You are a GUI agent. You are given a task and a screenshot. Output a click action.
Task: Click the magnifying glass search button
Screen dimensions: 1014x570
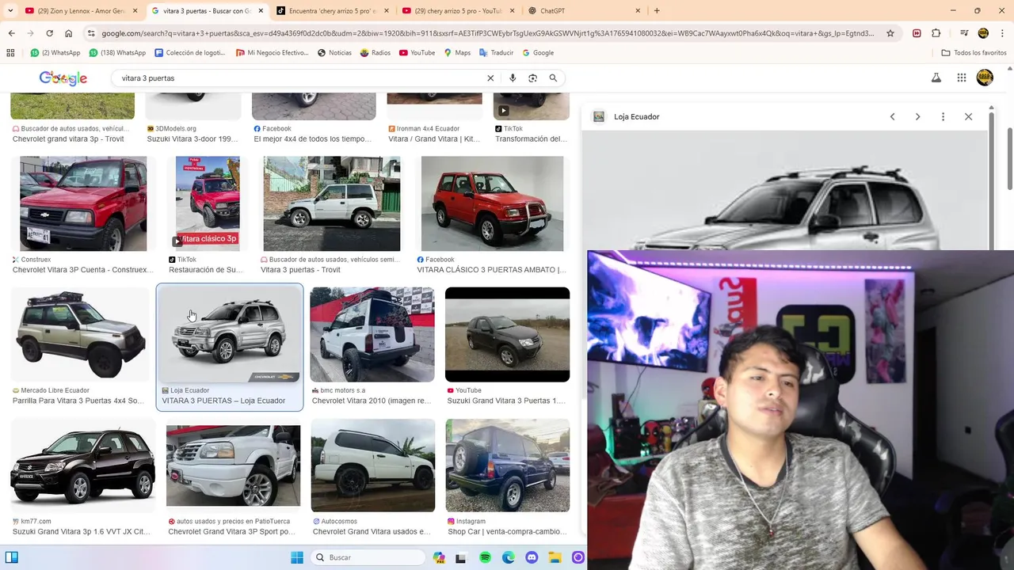pos(553,78)
